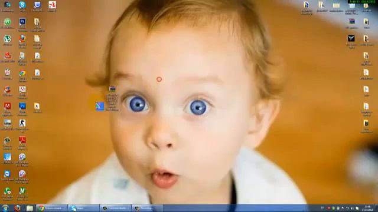Open the Skype desktop shortcut
Screen dimensions: 378x212
[22, 5]
